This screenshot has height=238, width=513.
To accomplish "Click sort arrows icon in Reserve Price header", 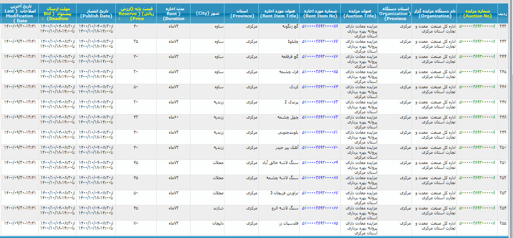I will click(119, 19).
